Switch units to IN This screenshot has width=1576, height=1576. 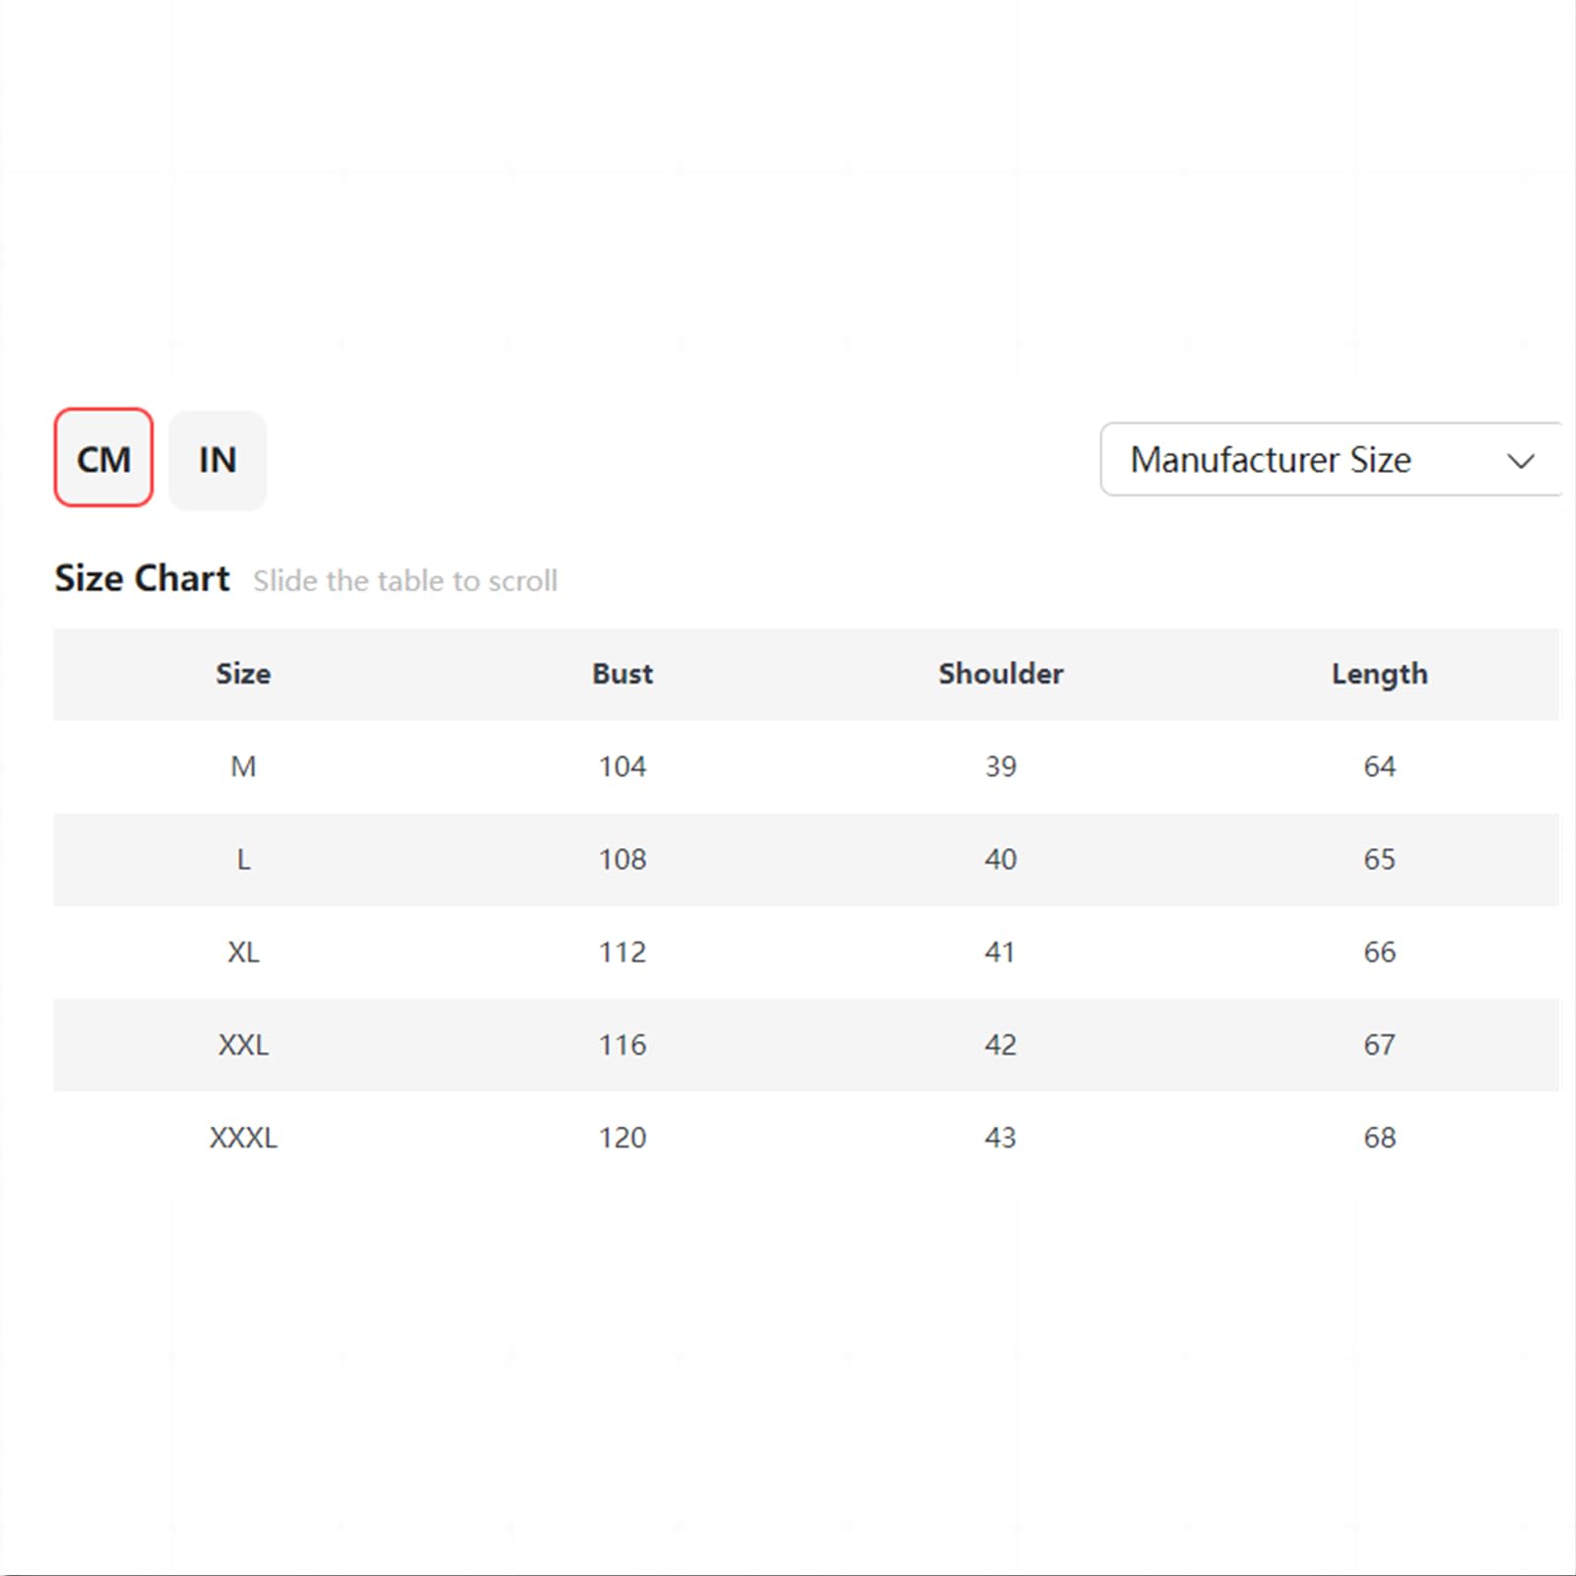tap(218, 460)
